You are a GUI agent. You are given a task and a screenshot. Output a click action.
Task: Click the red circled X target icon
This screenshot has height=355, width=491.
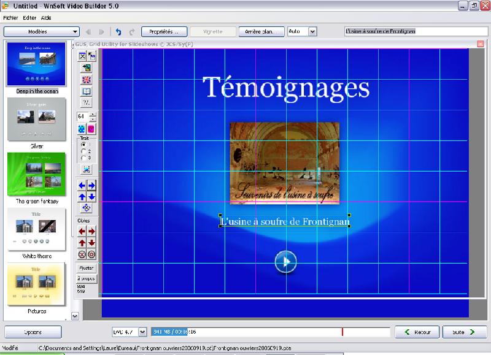click(82, 254)
